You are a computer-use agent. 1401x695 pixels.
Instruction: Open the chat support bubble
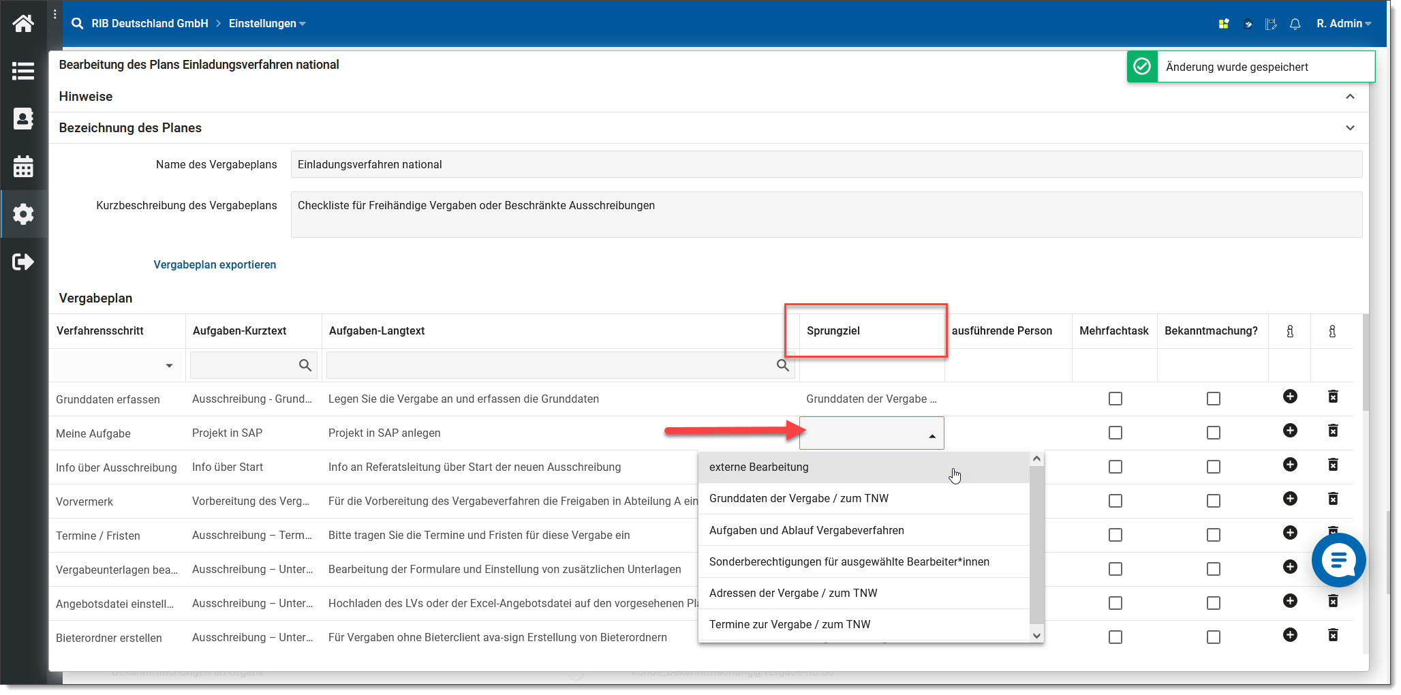tap(1338, 560)
